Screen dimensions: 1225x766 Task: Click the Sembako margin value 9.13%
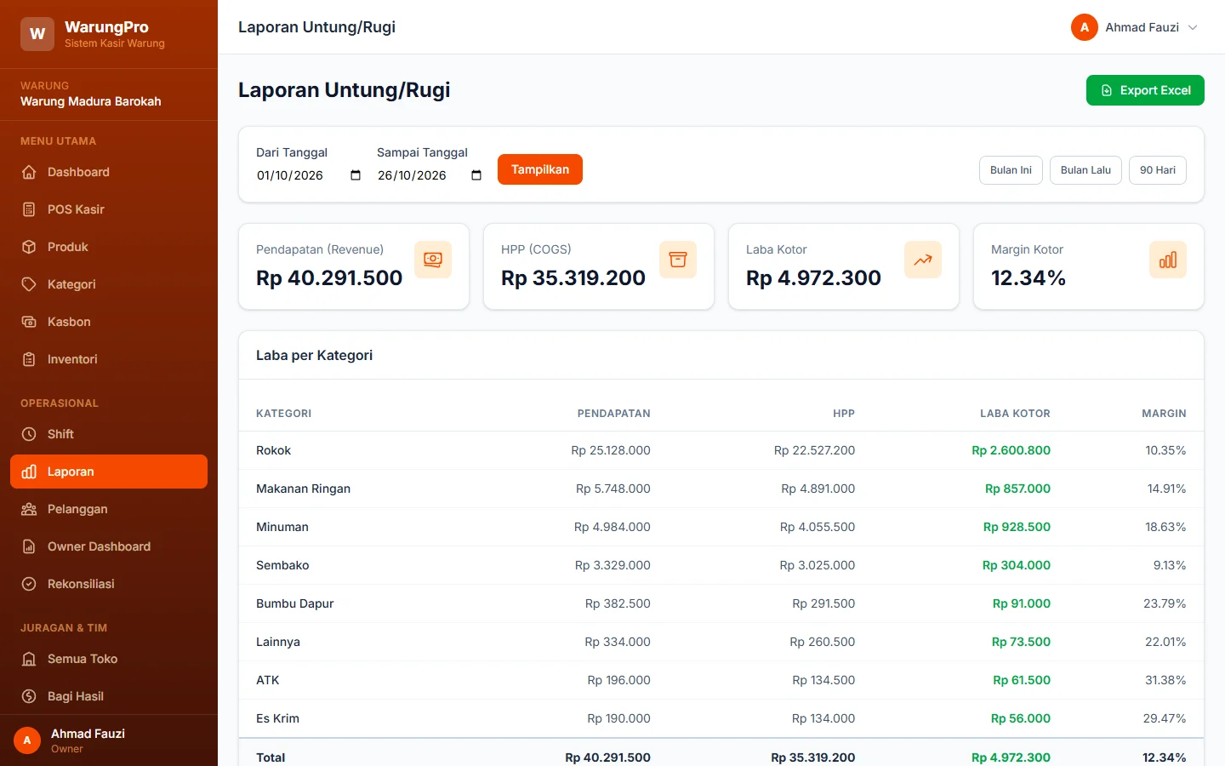(x=1170, y=565)
